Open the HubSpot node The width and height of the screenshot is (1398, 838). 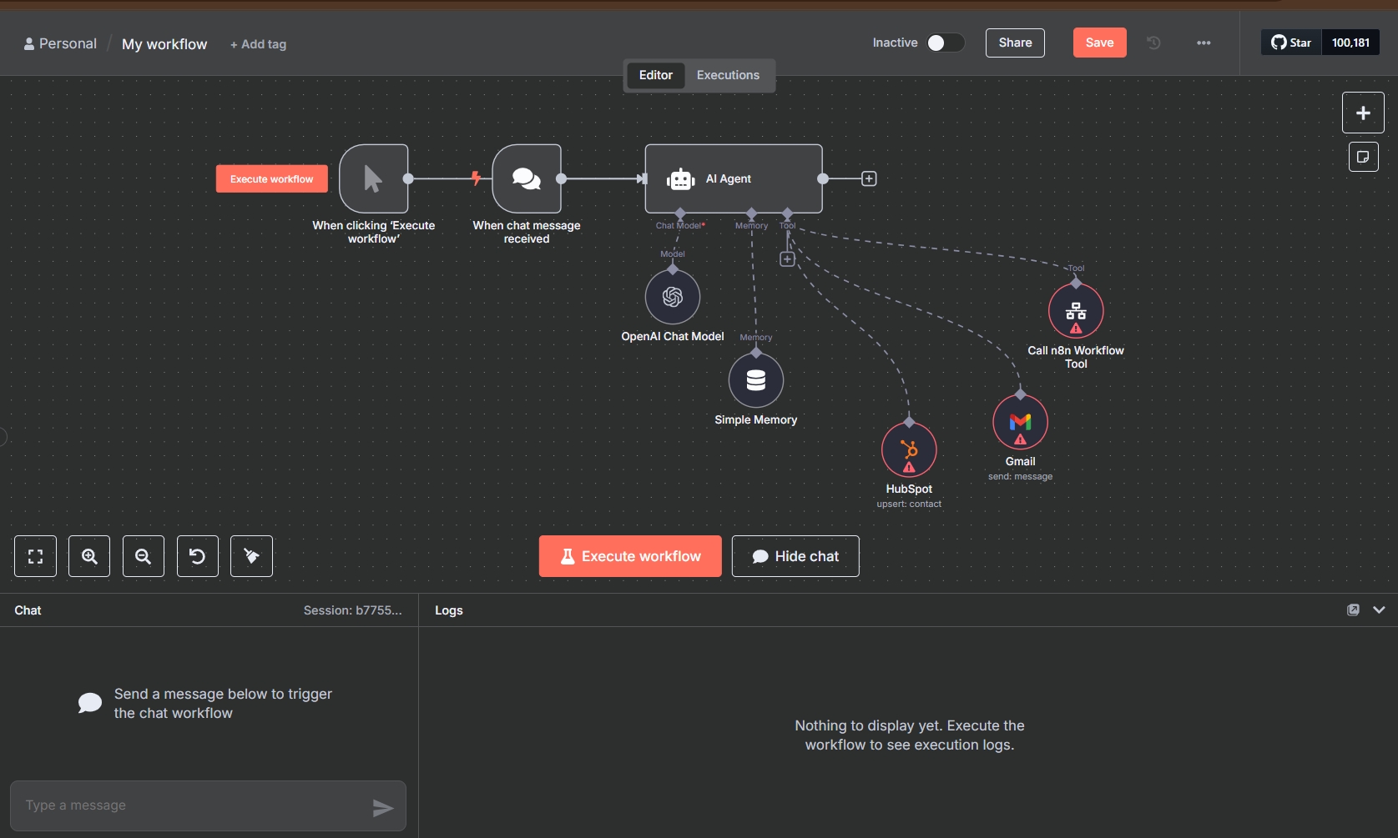[x=909, y=449]
